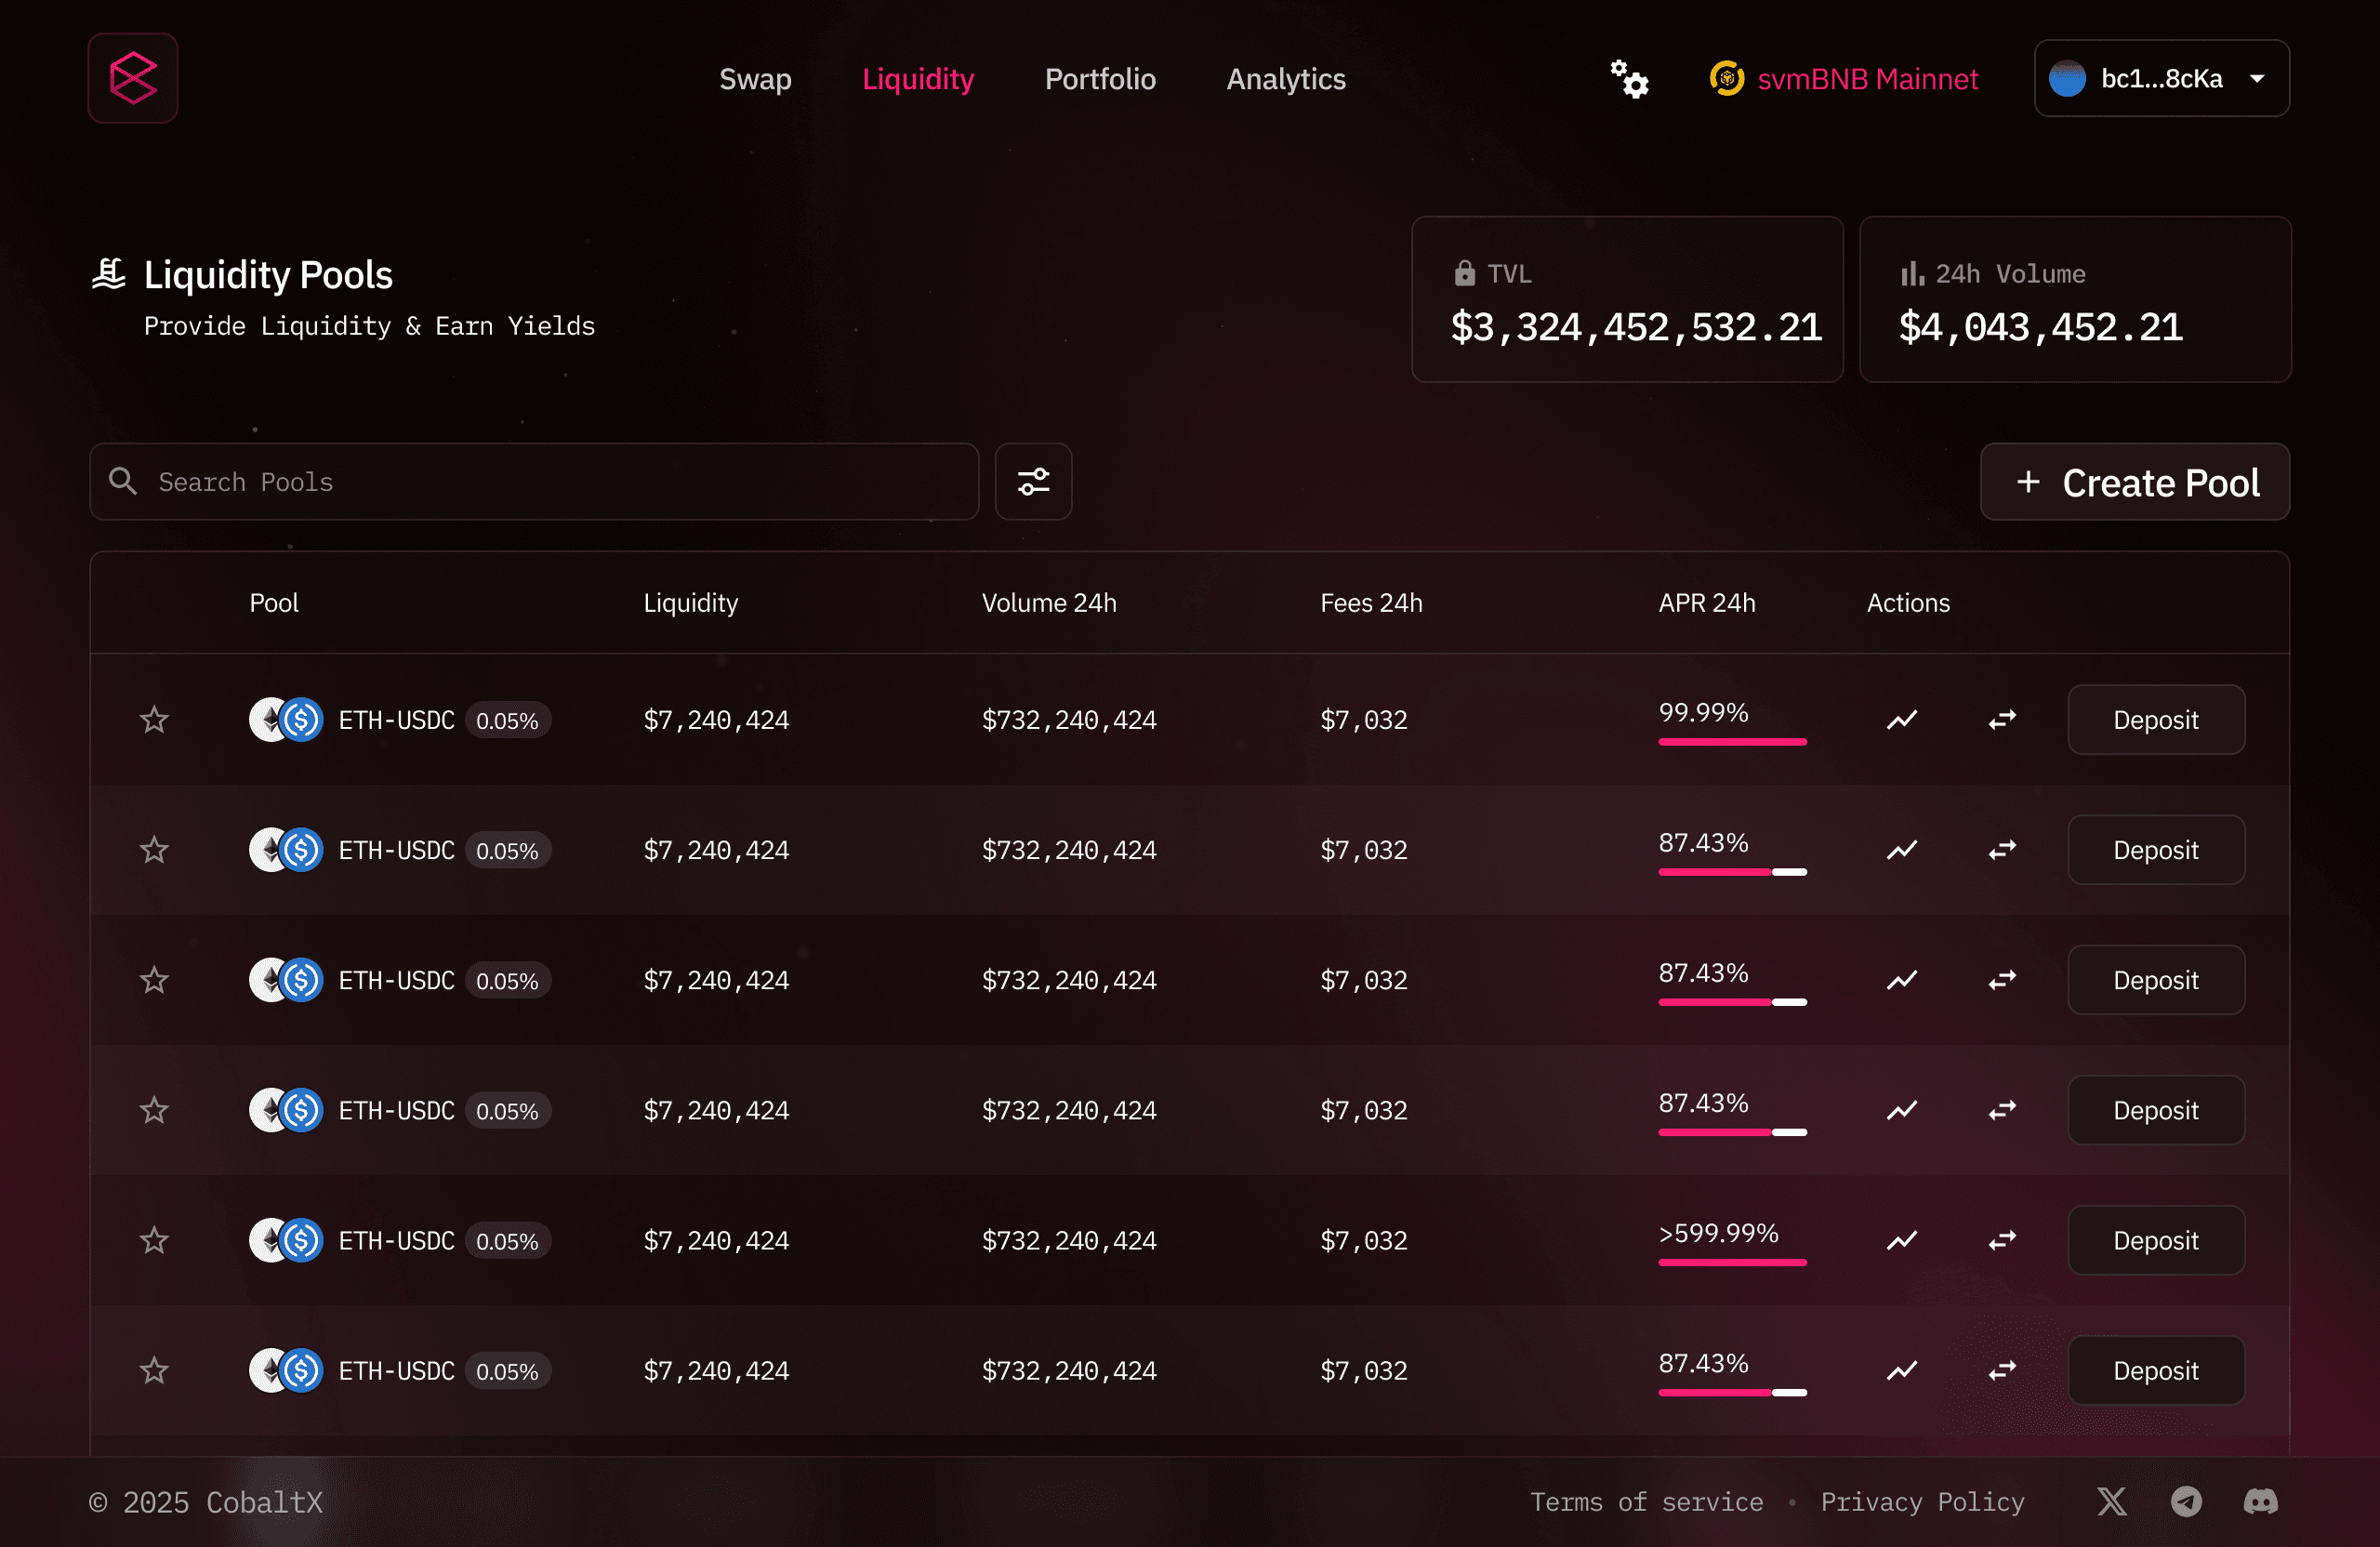Toggle the favorite star on the last pool row

tap(154, 1370)
